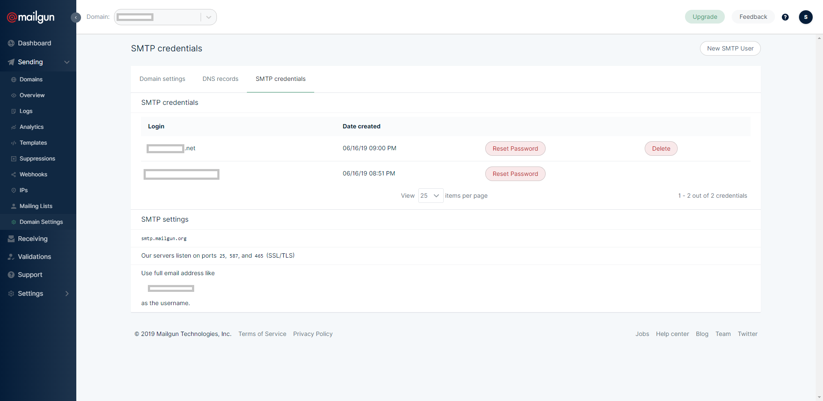Open the Help center footer link
Image resolution: width=823 pixels, height=401 pixels.
pyautogui.click(x=673, y=334)
